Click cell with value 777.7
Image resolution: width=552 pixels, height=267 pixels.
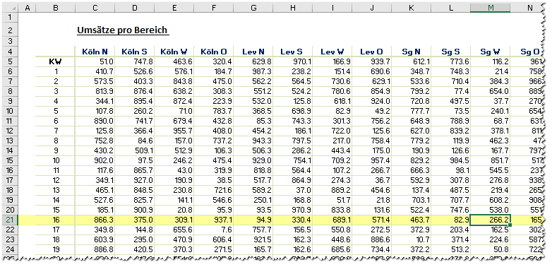(412, 112)
